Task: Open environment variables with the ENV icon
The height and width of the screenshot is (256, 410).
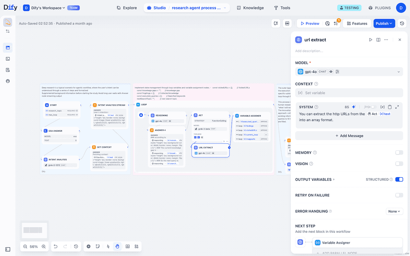Action: point(287,23)
